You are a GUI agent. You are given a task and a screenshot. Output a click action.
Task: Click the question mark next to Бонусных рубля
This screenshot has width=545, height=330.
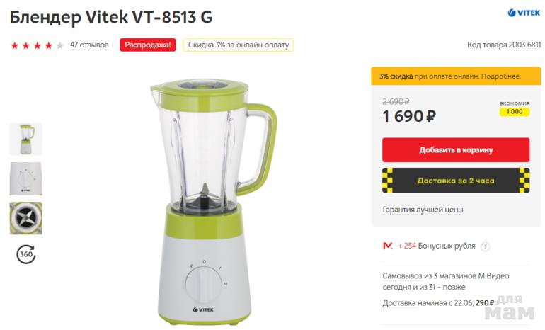(485, 246)
